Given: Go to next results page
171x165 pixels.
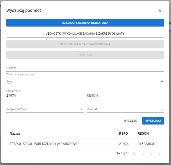Looking at the screenshot, I should (x=152, y=154).
